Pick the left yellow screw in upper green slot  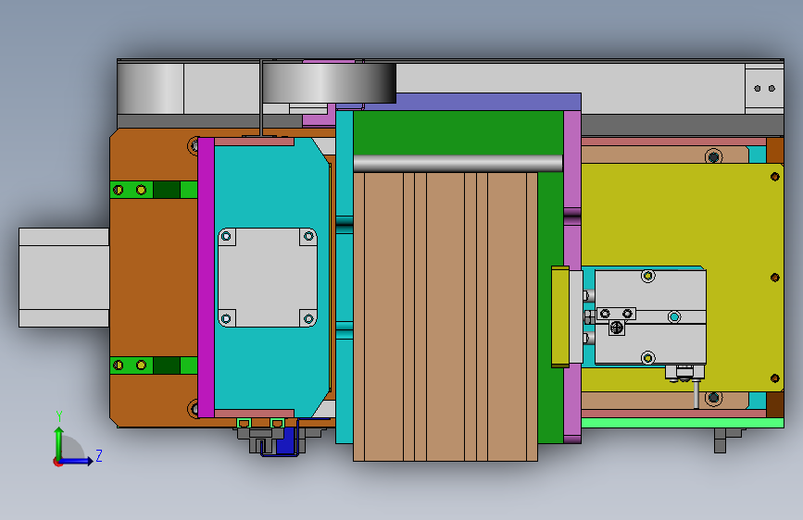pyautogui.click(x=119, y=190)
